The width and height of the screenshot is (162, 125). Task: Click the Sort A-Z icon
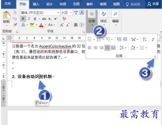(145, 39)
